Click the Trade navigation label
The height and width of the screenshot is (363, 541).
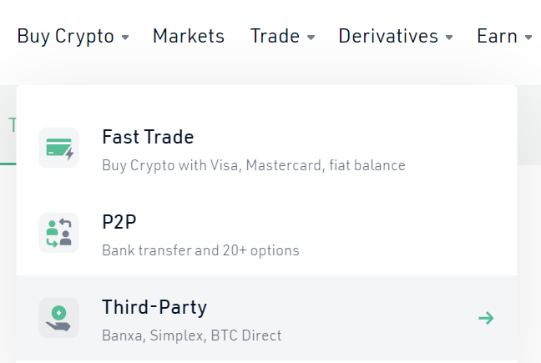pyautogui.click(x=275, y=36)
